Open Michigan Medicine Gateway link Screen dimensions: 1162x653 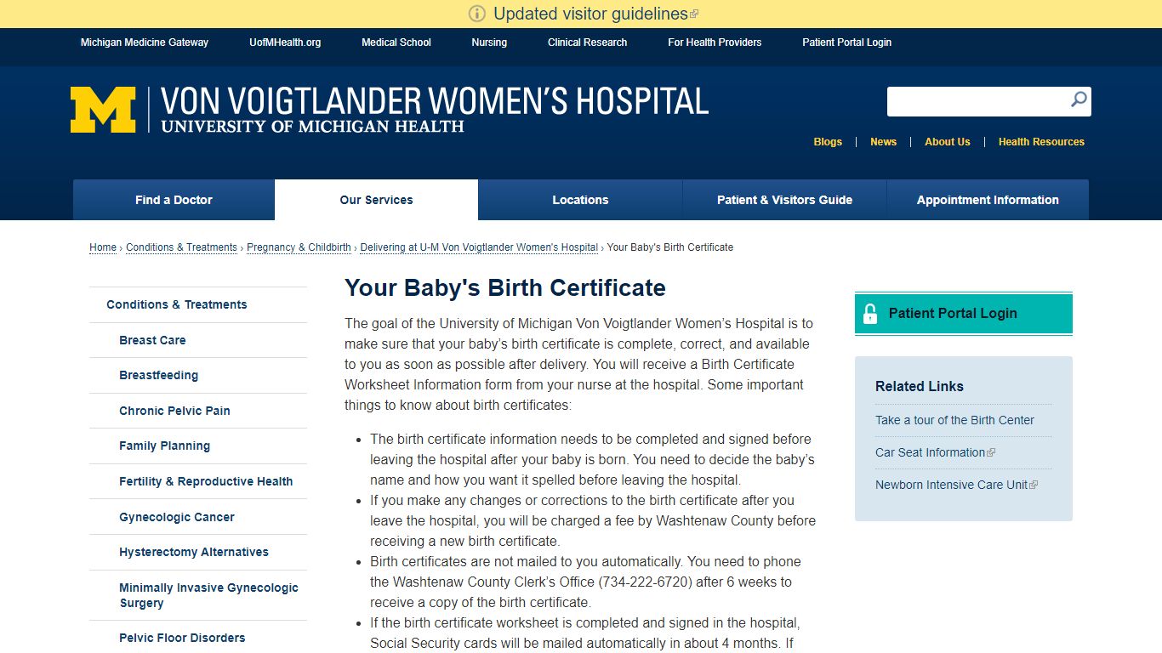(x=145, y=43)
